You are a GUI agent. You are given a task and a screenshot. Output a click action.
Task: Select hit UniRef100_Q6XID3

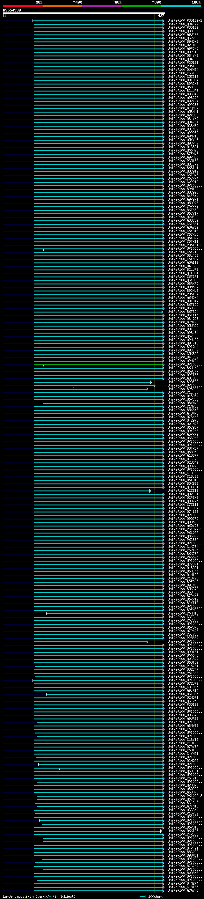[x=183, y=831]
